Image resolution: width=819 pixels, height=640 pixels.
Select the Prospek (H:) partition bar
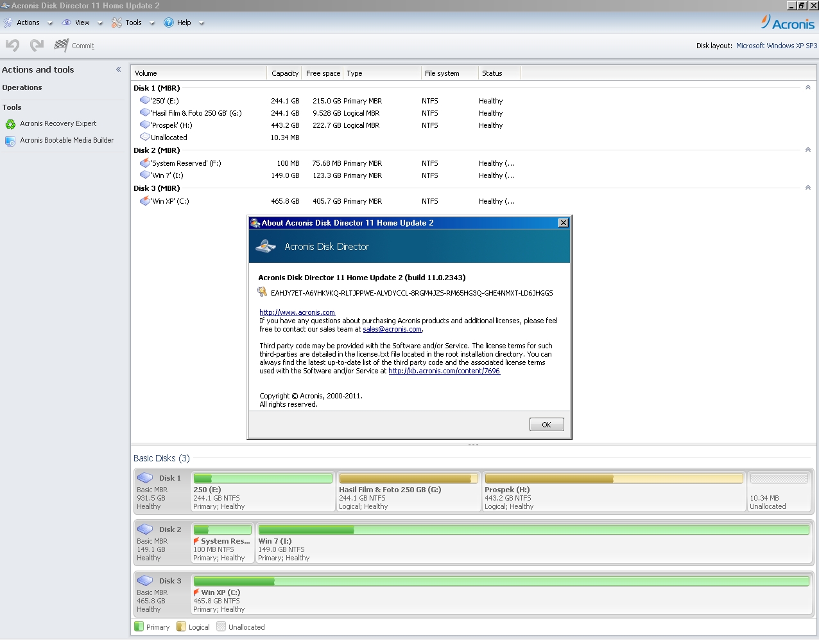coord(614,478)
